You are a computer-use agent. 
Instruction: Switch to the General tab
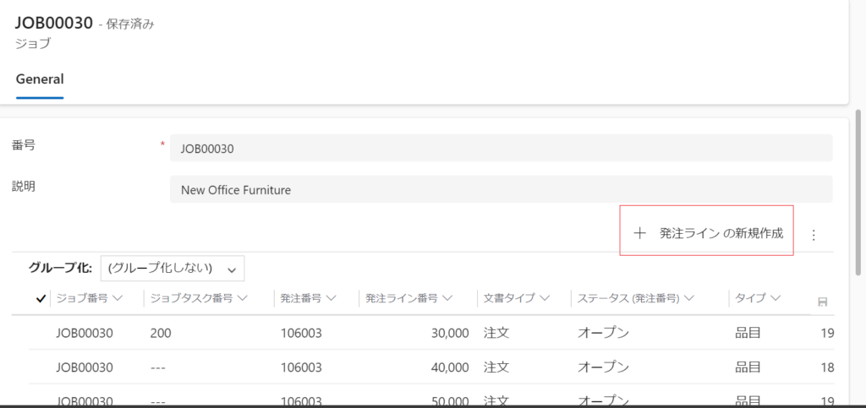coord(40,79)
